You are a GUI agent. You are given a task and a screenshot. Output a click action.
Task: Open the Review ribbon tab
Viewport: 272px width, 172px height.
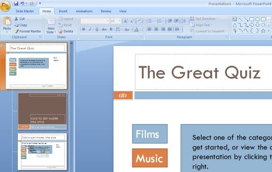pyautogui.click(x=106, y=11)
